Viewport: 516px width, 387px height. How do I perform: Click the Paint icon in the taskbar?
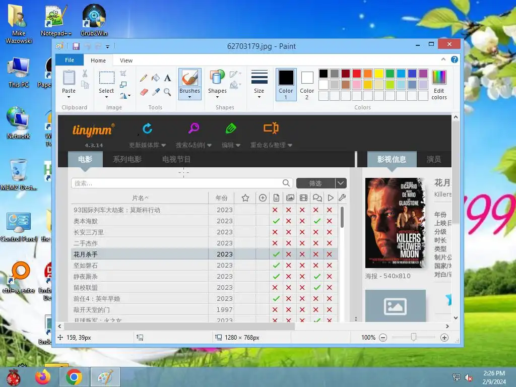105,377
